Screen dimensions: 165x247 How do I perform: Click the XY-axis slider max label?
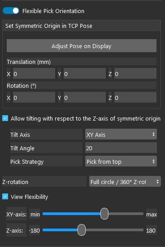(x=152, y=214)
